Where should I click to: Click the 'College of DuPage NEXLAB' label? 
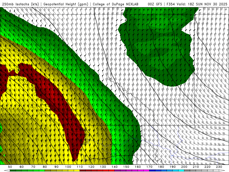coord(116,4)
